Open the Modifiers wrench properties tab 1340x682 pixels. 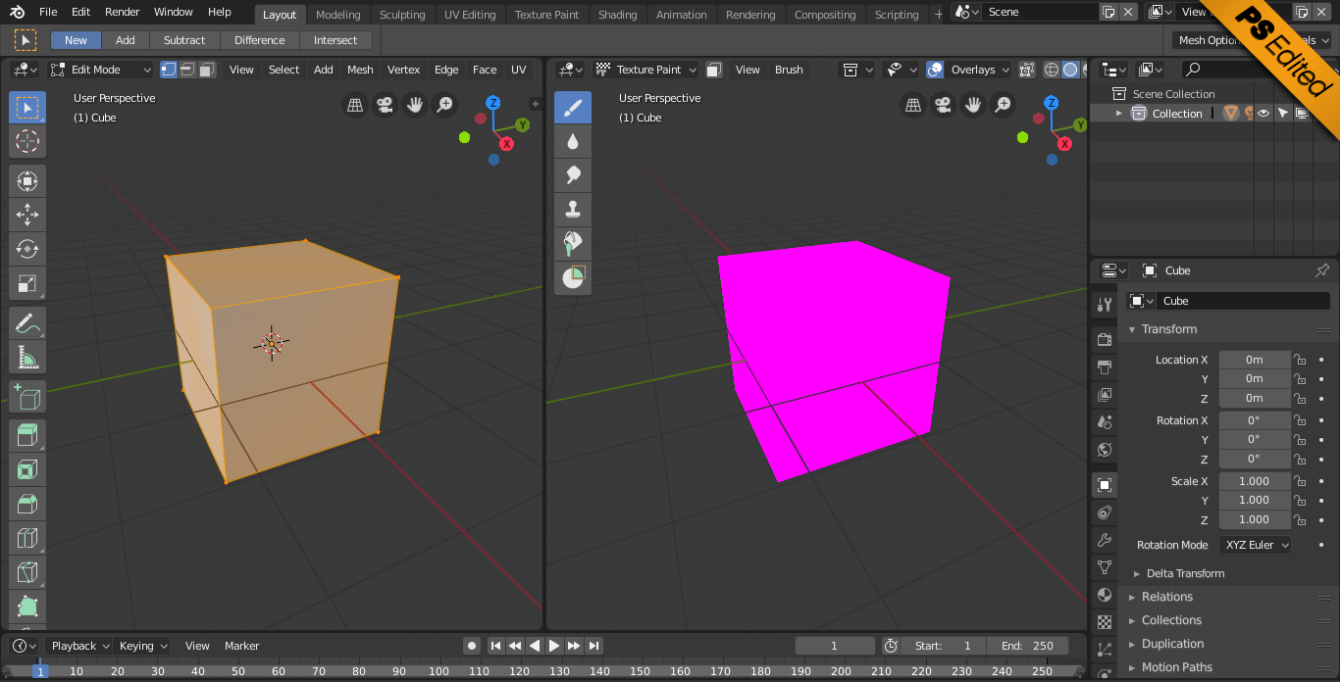pyautogui.click(x=1105, y=540)
